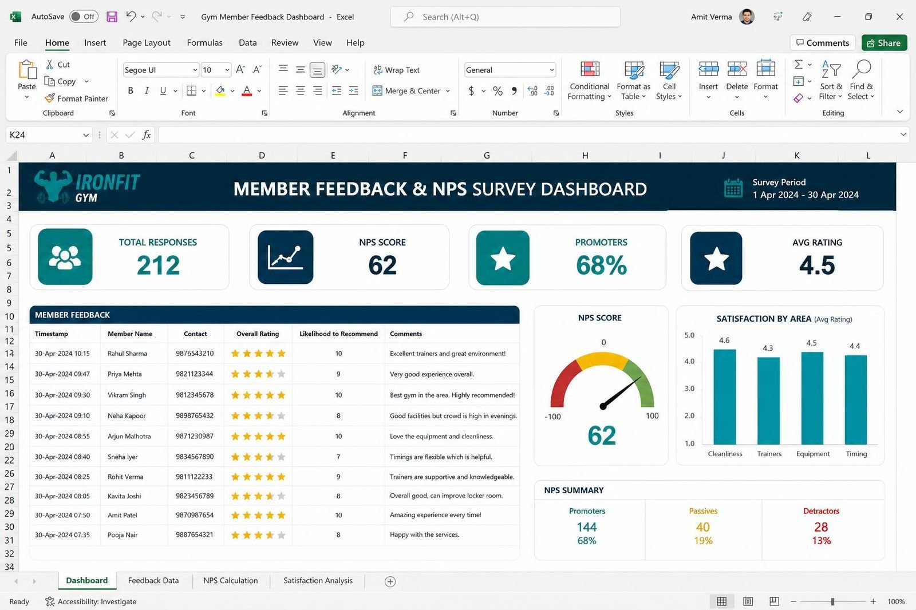The image size is (916, 610).
Task: Add a new sheet with plus icon
Action: point(390,581)
